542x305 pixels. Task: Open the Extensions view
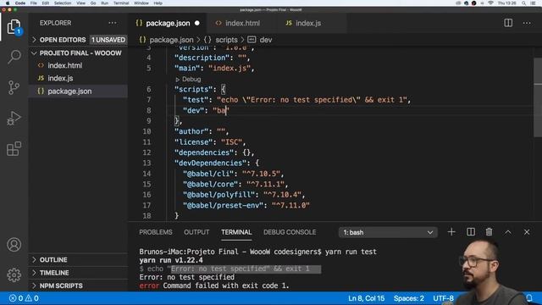point(14,149)
